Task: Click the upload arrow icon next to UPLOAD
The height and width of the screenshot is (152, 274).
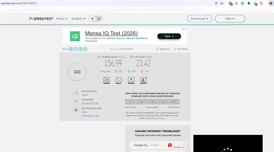Action: tap(132, 57)
